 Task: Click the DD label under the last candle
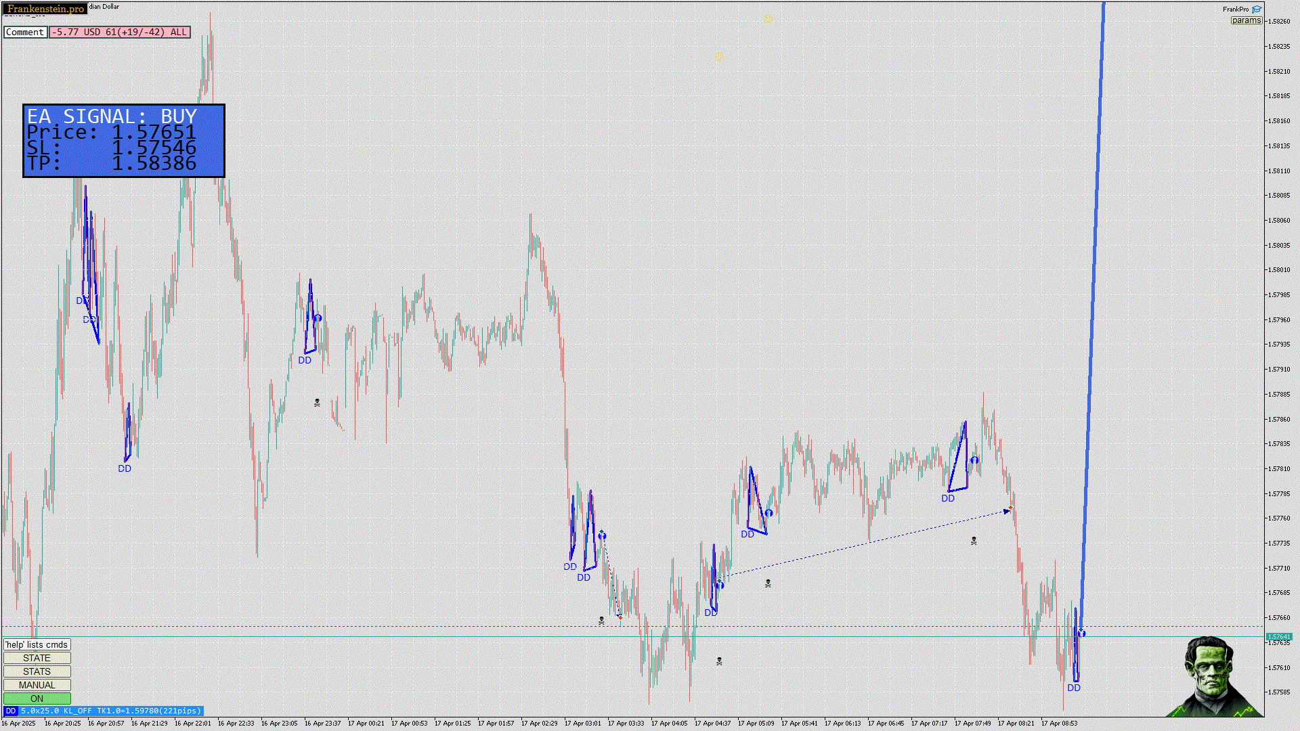(1074, 688)
